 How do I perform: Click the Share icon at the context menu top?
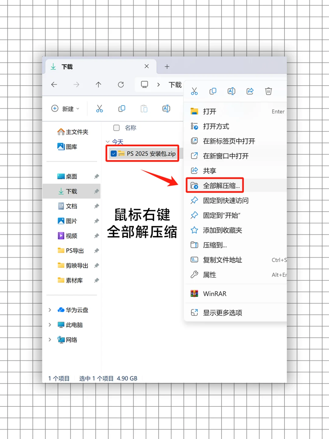click(x=250, y=91)
